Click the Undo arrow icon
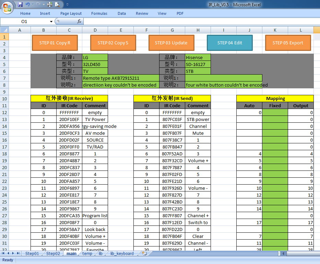 point(27,4)
